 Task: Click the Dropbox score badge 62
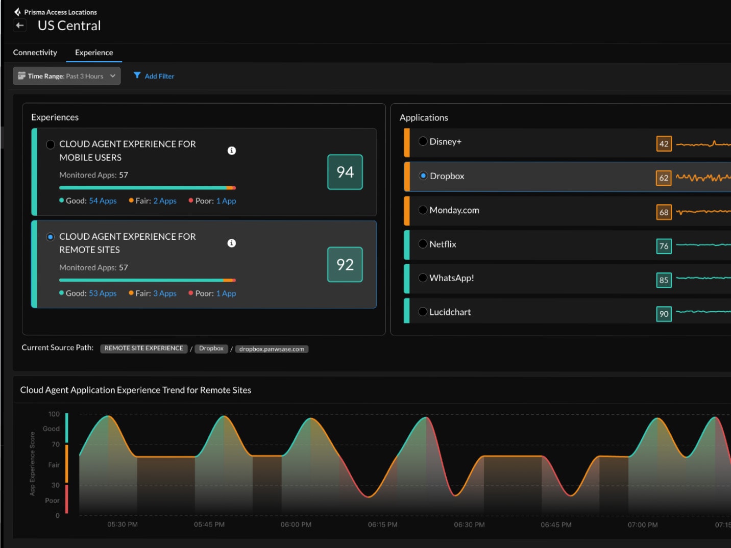point(663,178)
